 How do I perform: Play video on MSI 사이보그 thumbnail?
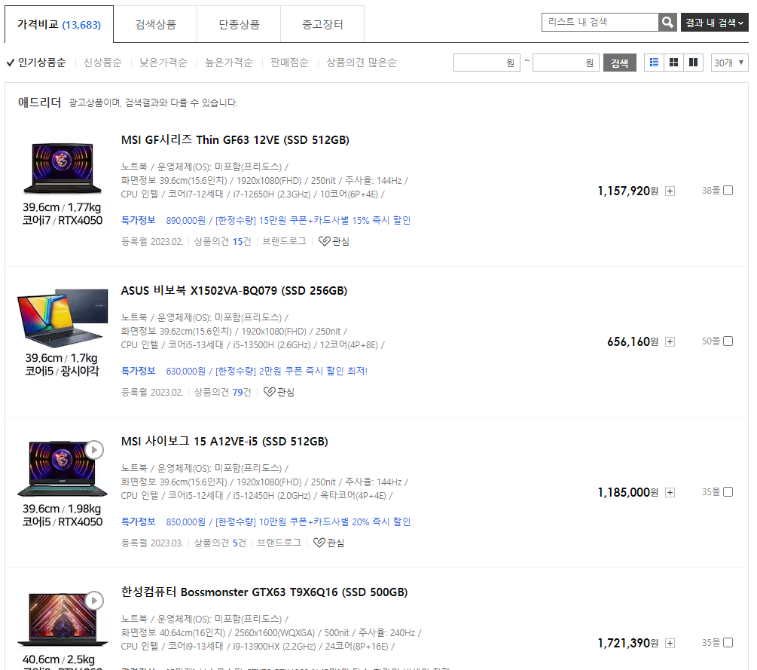coord(94,450)
